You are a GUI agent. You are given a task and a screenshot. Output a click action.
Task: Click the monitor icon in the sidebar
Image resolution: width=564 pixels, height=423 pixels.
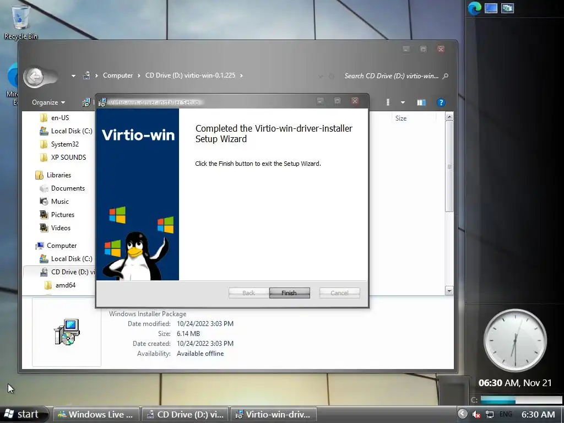(491, 8)
